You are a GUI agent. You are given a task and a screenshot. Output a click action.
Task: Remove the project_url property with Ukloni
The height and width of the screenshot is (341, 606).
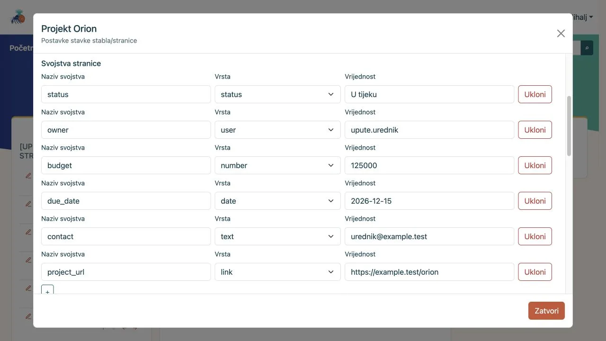tap(535, 272)
